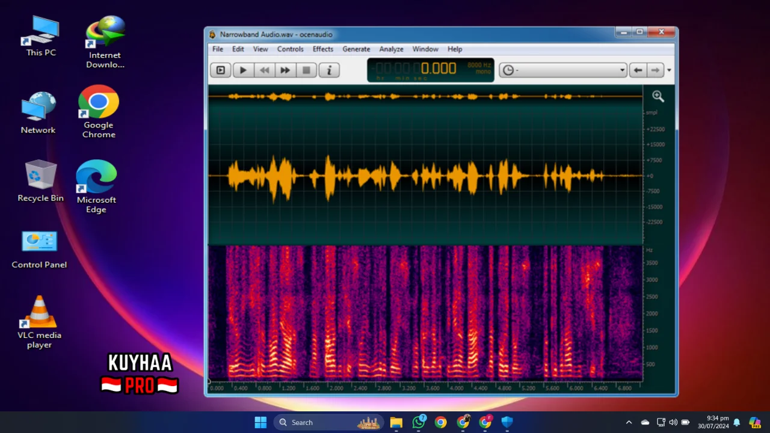The image size is (770, 433).
Task: Go forward with the right arrow button
Action: (x=655, y=70)
